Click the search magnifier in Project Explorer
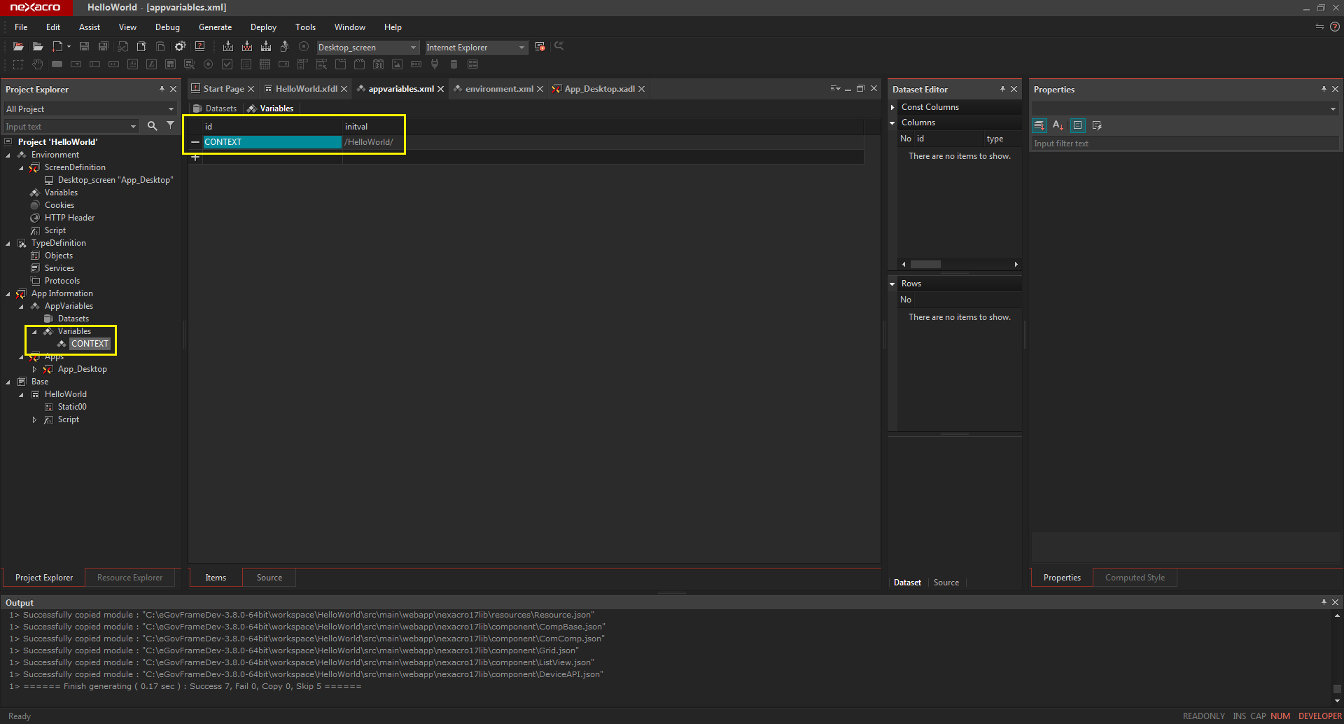Screen dimensions: 1344x724 (152, 126)
